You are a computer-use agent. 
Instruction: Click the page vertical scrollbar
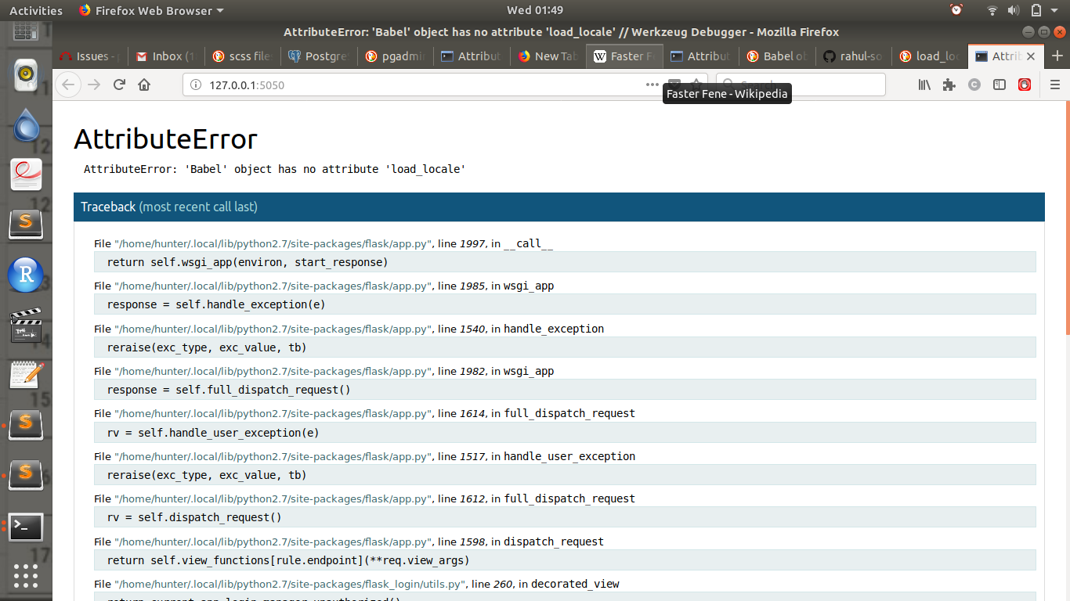coord(1066,219)
